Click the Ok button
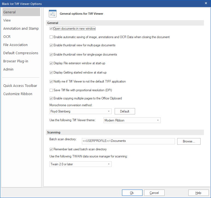 [132, 193]
